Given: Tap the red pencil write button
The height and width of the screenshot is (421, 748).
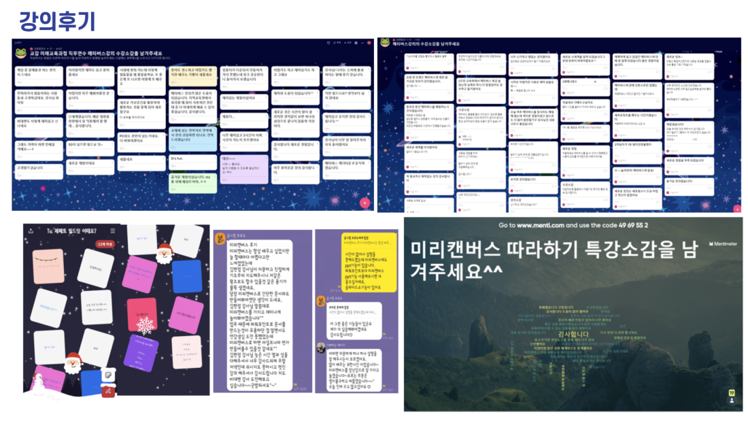Looking at the screenshot, I should [x=109, y=391].
